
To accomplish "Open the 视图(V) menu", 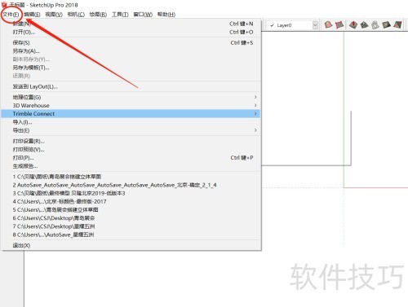I will (x=54, y=15).
